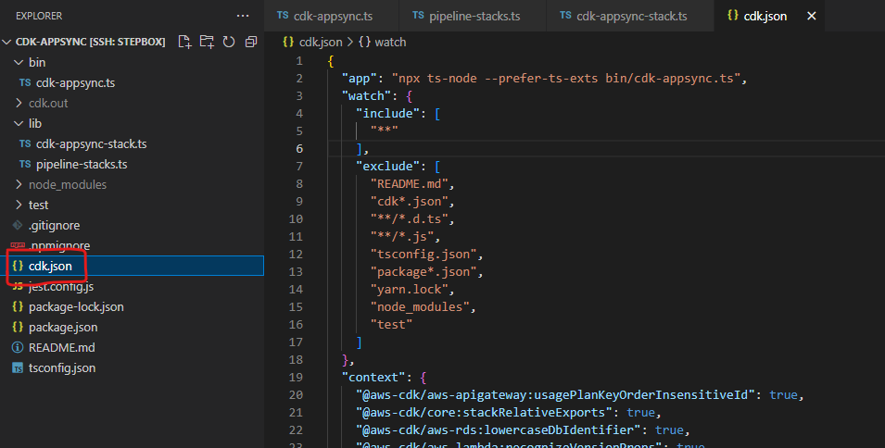Collapse the lib folder chevron
The image size is (885, 448).
[19, 123]
